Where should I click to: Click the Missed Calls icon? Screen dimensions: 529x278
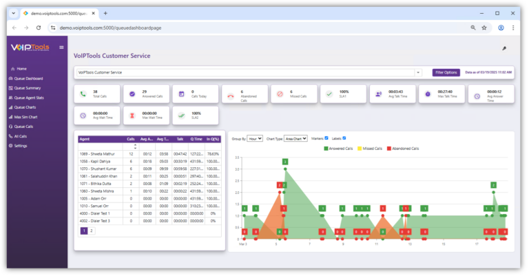click(280, 94)
